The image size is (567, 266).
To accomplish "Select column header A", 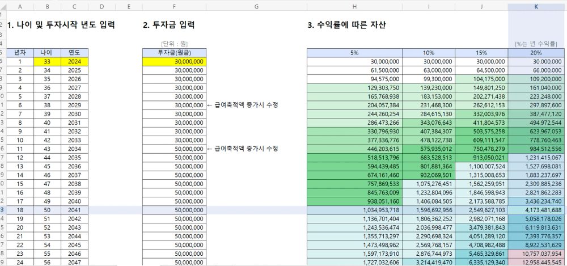I will click(20, 7).
